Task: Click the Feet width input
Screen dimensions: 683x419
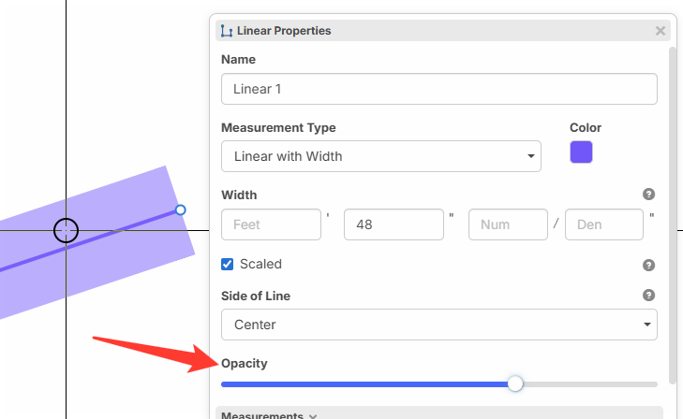Action: [270, 225]
